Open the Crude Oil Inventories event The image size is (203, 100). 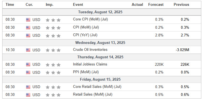coord(90,50)
